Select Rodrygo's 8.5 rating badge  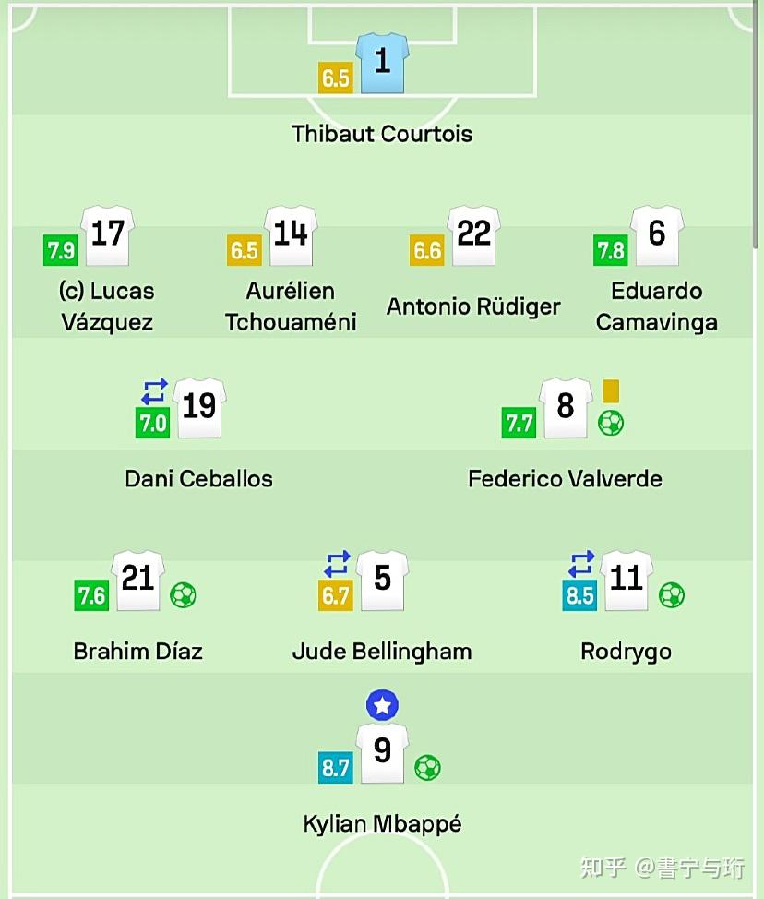pos(579,595)
